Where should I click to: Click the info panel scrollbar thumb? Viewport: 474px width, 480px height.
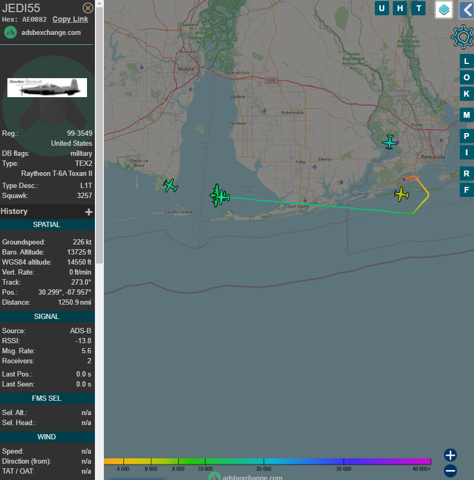click(x=99, y=135)
